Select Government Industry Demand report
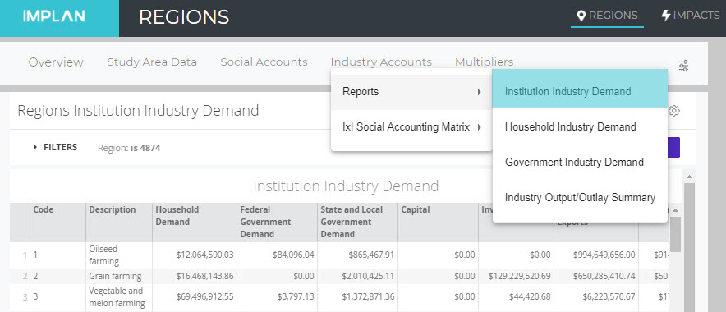This screenshot has height=312, width=726. click(580, 163)
